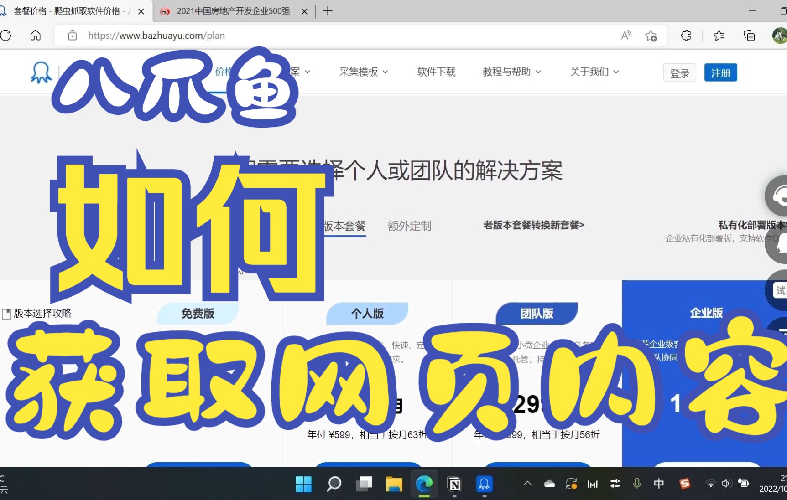Open Collections icon

point(749,36)
